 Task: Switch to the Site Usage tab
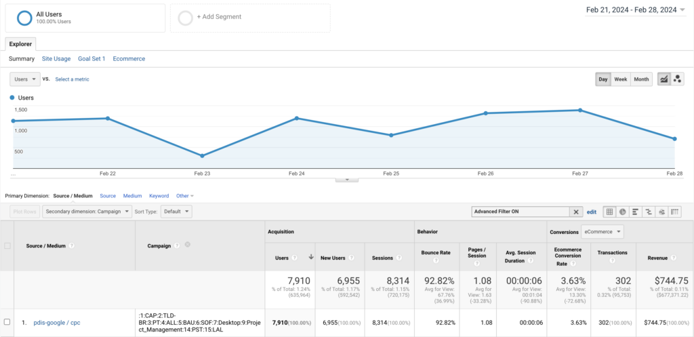56,59
